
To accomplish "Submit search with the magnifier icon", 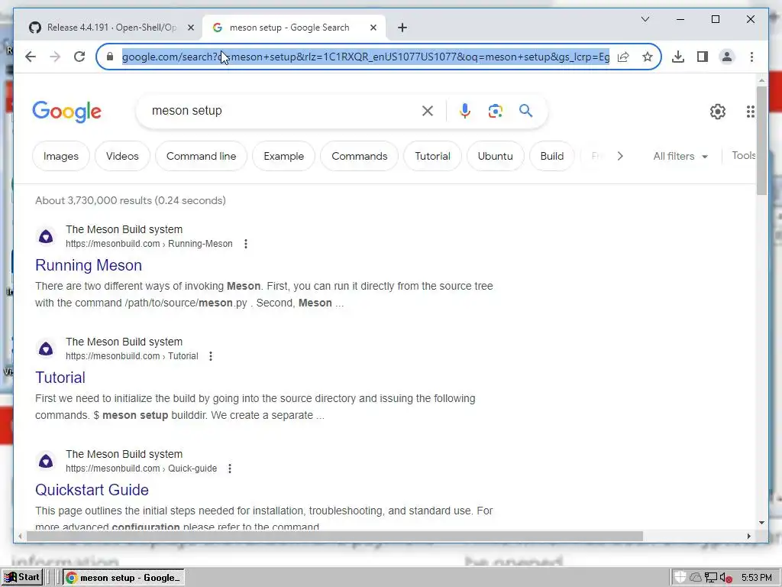I will point(525,111).
